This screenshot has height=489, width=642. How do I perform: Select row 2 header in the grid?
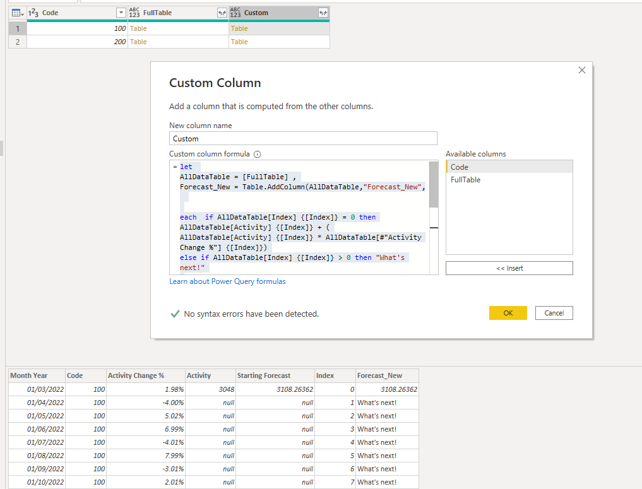(x=18, y=42)
